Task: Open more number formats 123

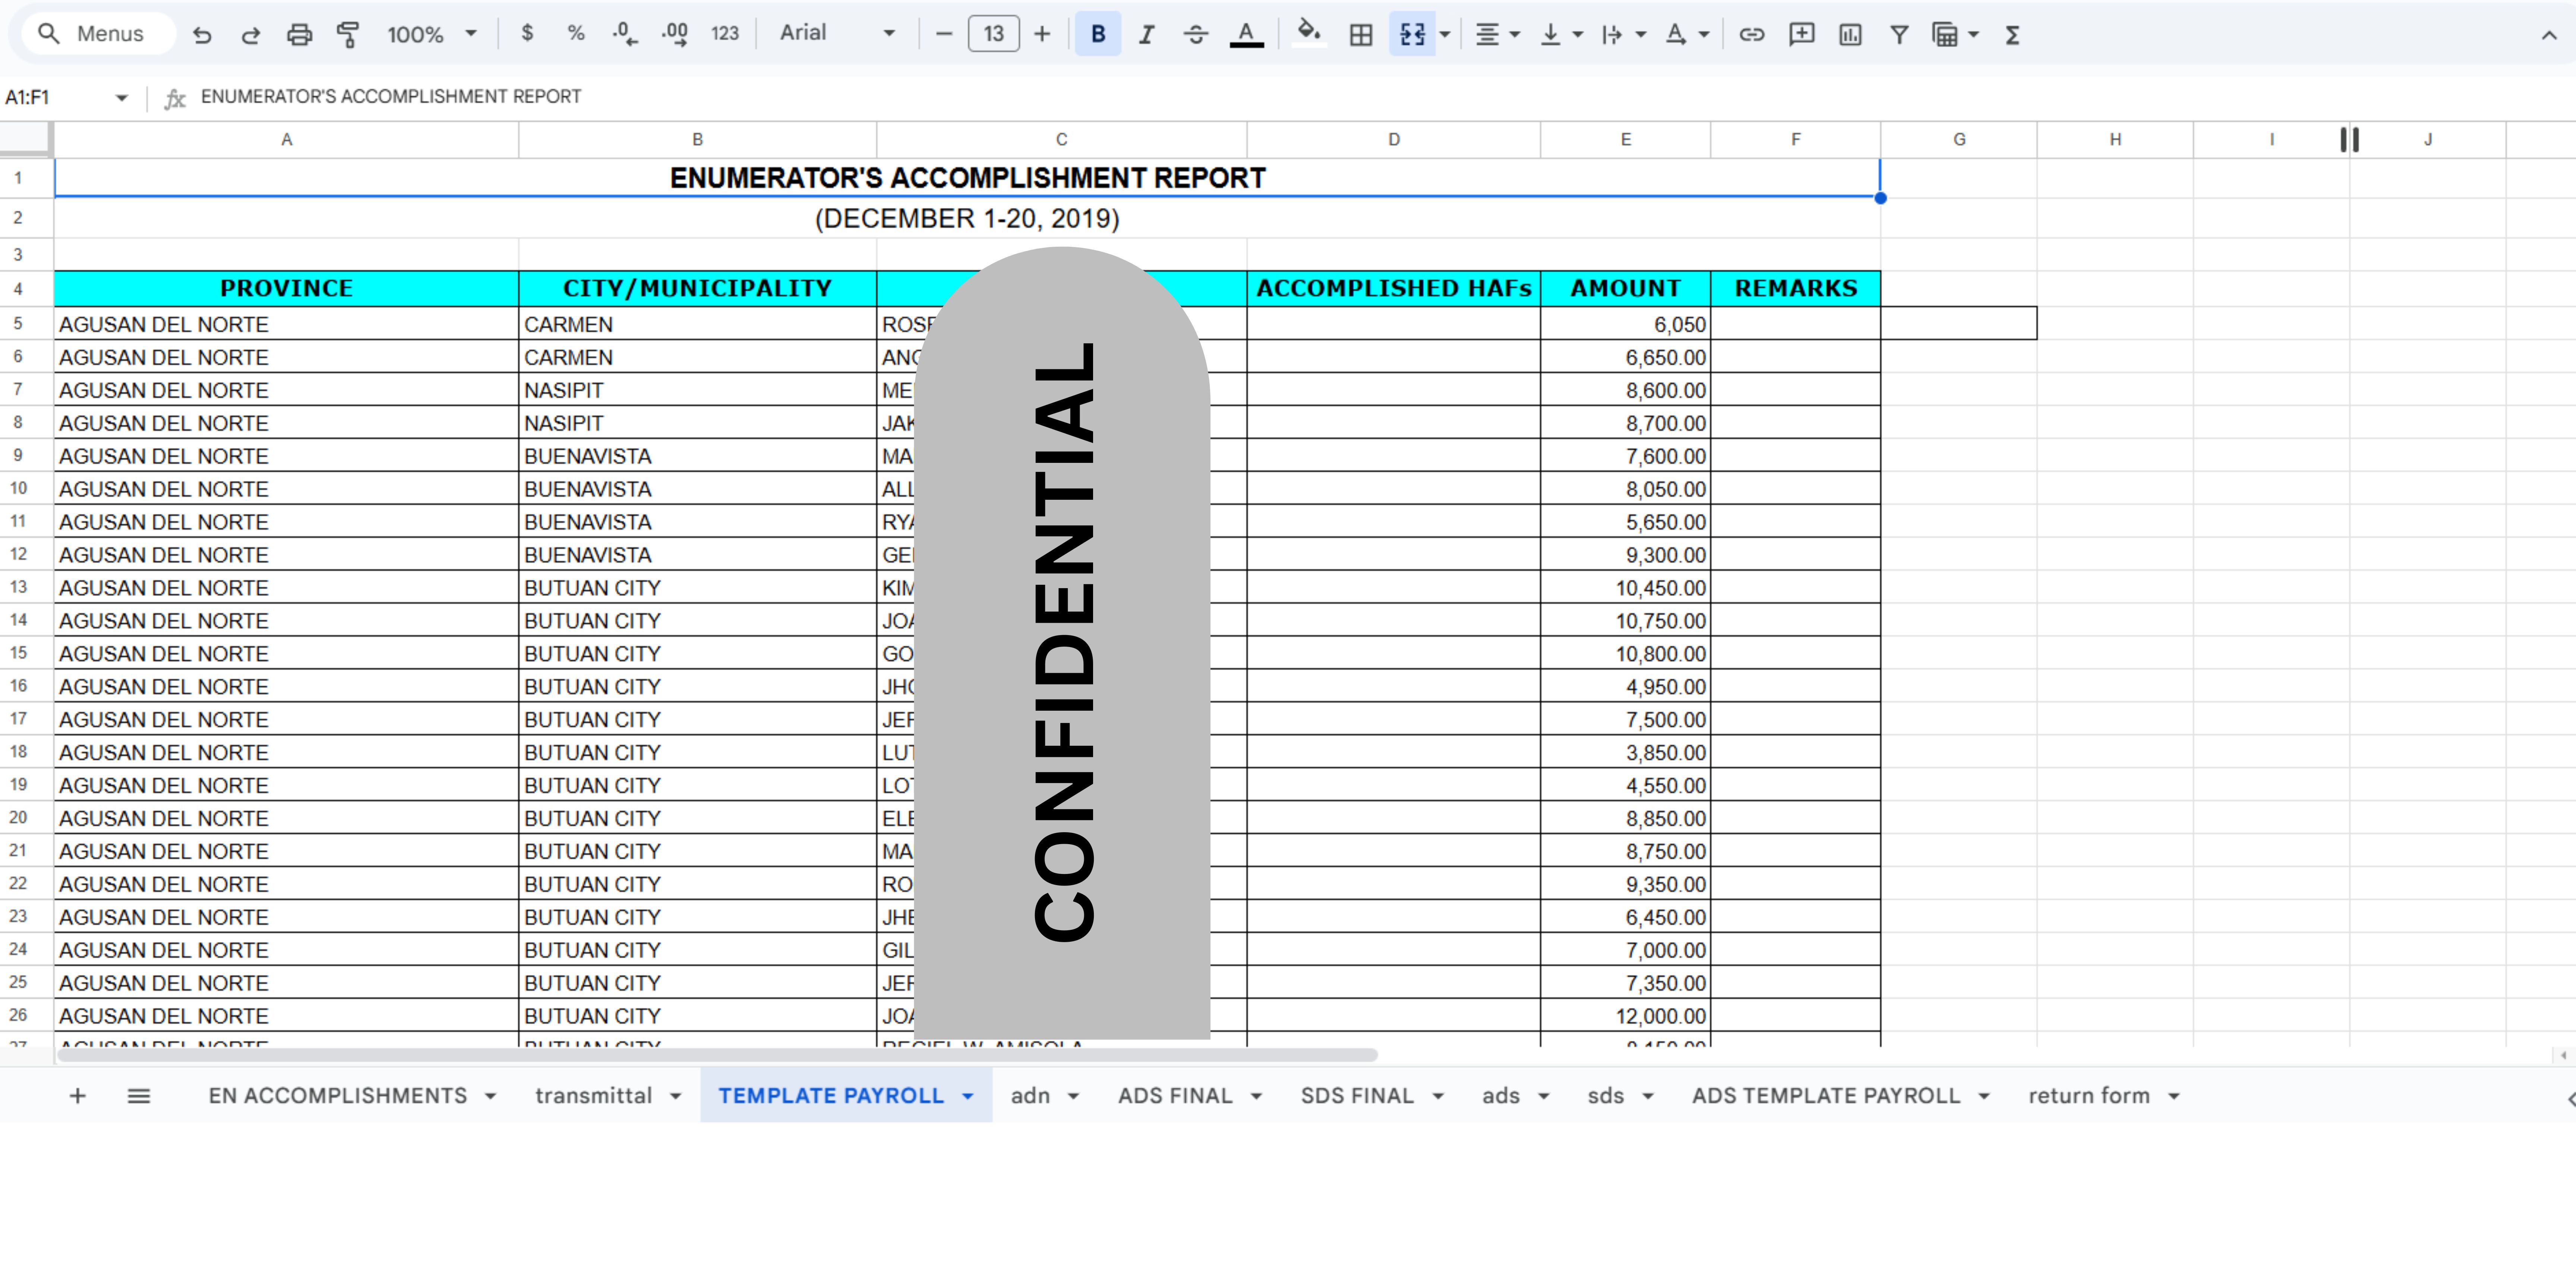Action: 725,34
